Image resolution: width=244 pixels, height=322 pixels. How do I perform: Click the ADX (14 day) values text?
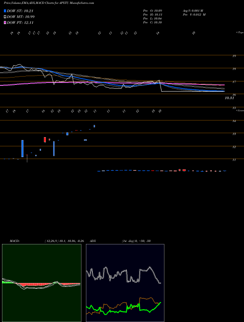pos(136,241)
